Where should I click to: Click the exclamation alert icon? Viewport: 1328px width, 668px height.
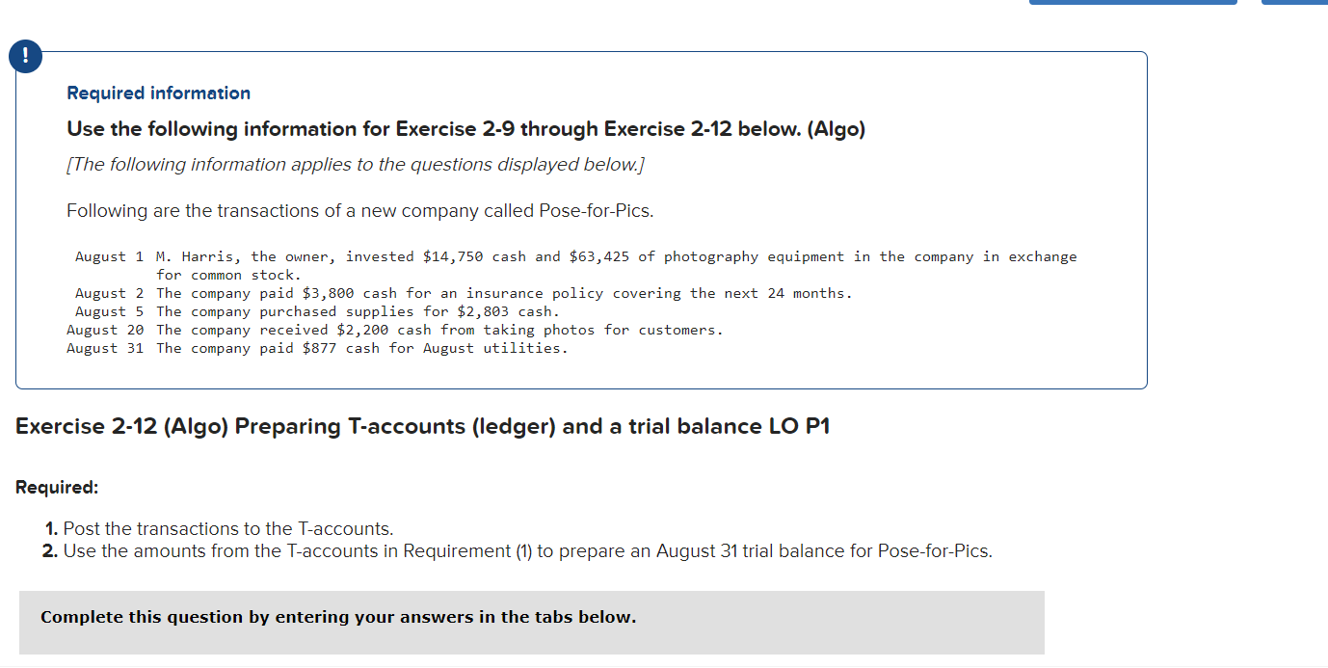25,56
